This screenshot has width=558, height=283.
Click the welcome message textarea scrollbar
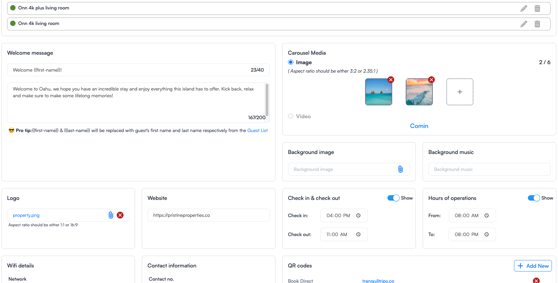[x=267, y=100]
